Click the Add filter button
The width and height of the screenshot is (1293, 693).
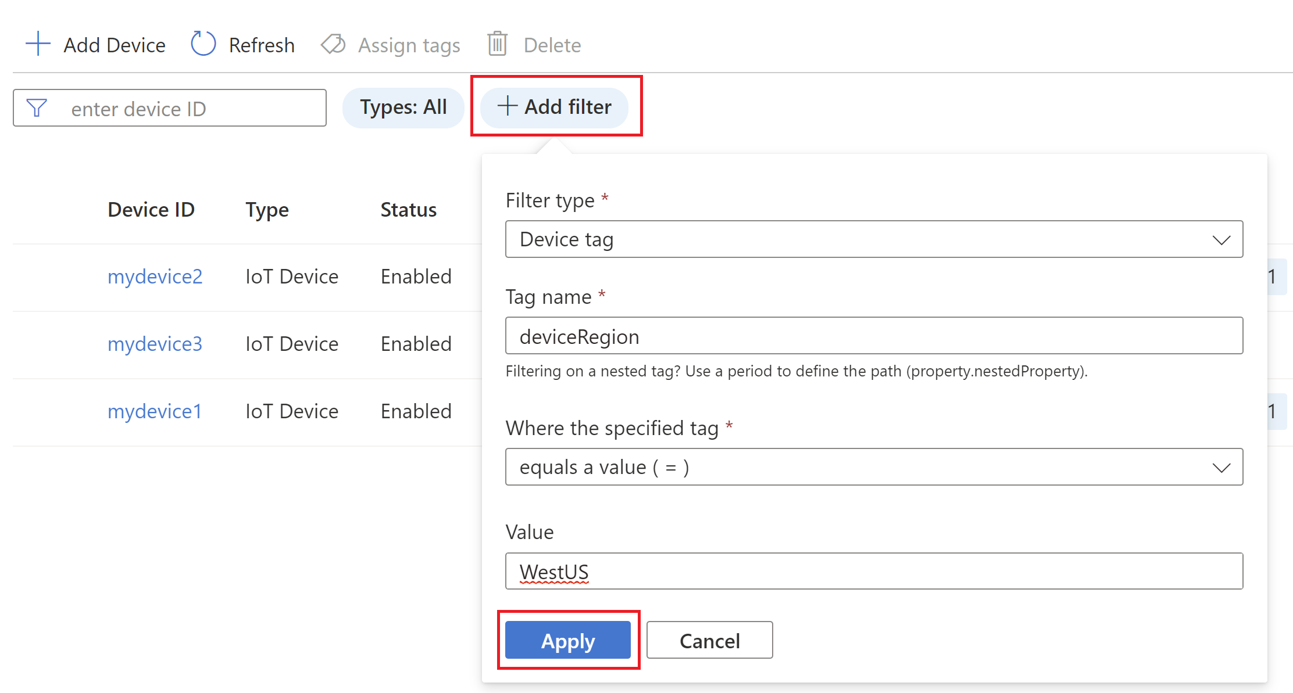coord(555,106)
